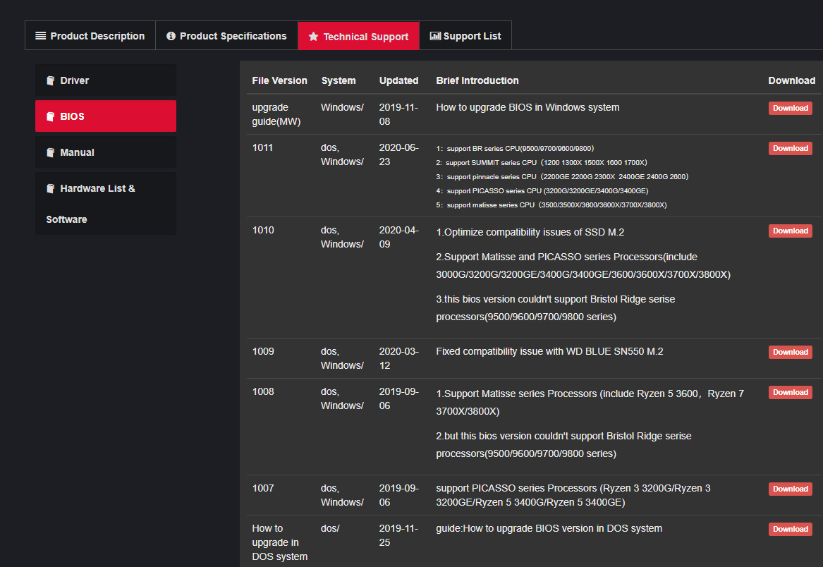This screenshot has height=567, width=823.
Task: Click 'guide:How to upgrade BIOS version in DOS' text
Action: pyautogui.click(x=549, y=528)
